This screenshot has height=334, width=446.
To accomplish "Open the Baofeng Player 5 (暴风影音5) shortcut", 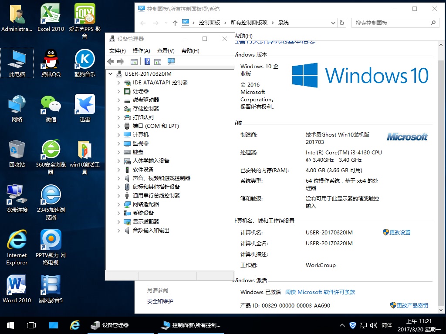I will 51,289.
